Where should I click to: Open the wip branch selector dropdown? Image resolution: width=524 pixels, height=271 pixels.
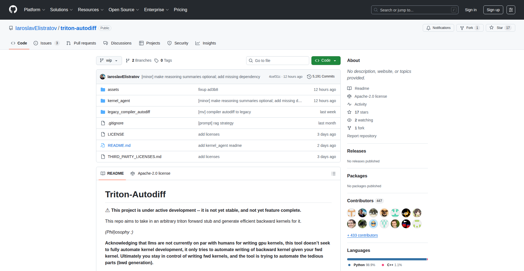(x=109, y=61)
